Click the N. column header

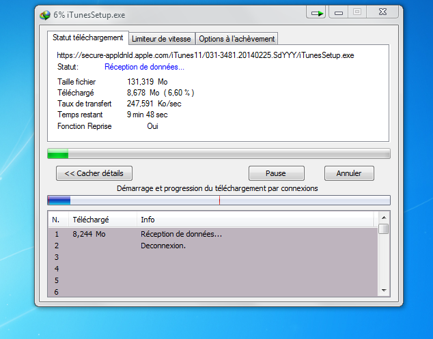[x=58, y=220]
